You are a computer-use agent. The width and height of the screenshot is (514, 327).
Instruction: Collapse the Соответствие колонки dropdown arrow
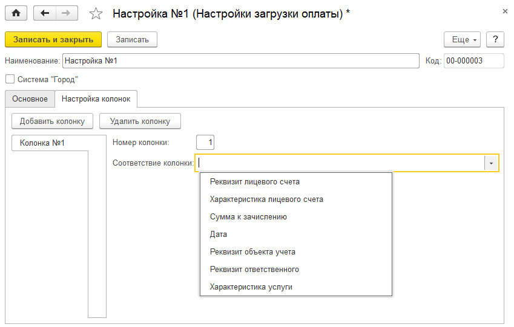[x=491, y=163]
